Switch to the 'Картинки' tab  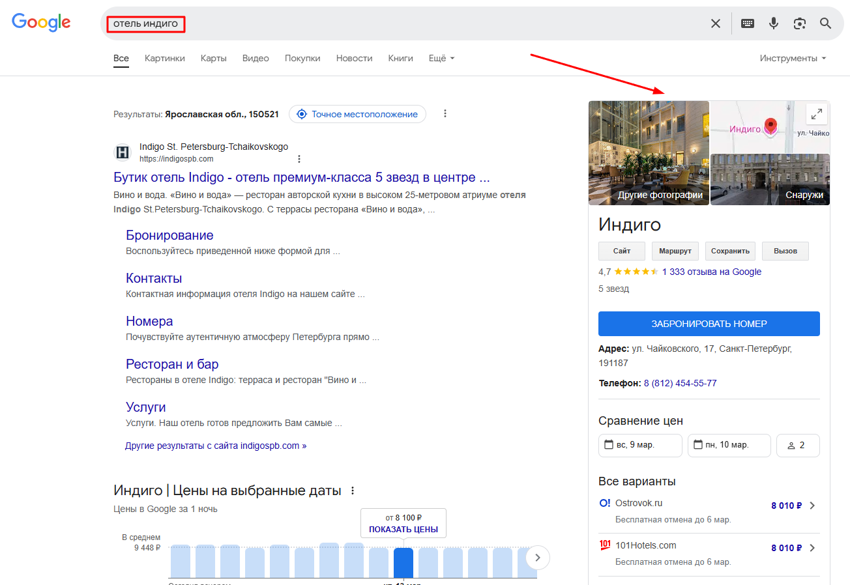[164, 58]
